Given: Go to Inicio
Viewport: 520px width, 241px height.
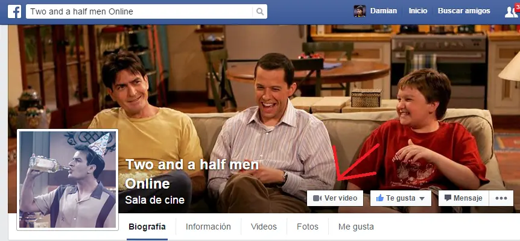Looking at the screenshot, I should pyautogui.click(x=418, y=11).
